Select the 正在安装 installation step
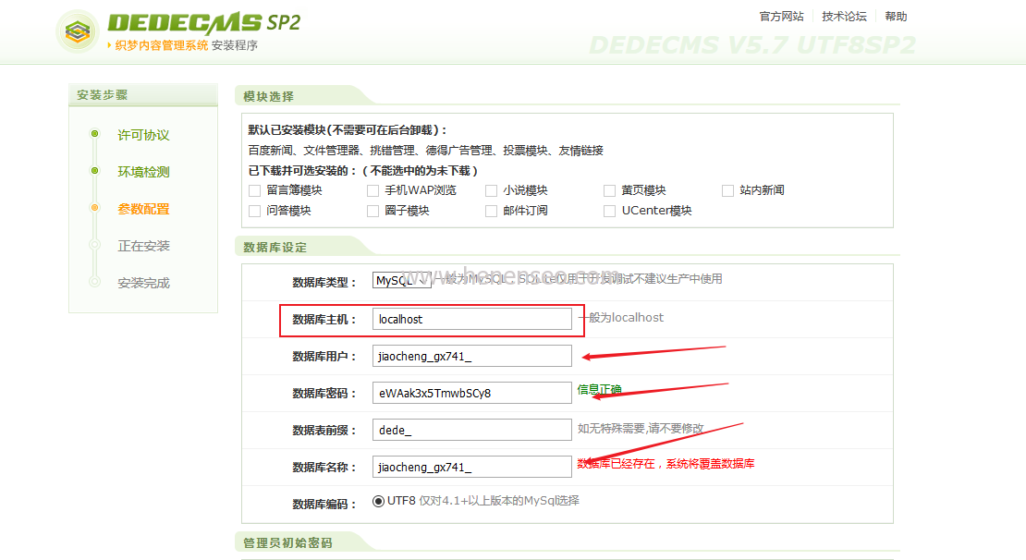 pos(143,246)
